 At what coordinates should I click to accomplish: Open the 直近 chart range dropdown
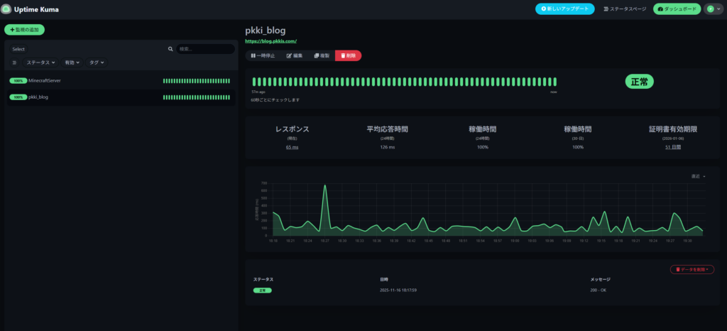coord(699,177)
